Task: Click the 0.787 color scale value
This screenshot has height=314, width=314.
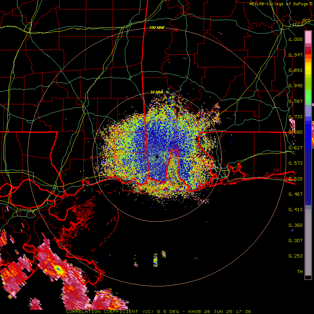Action: (296, 101)
